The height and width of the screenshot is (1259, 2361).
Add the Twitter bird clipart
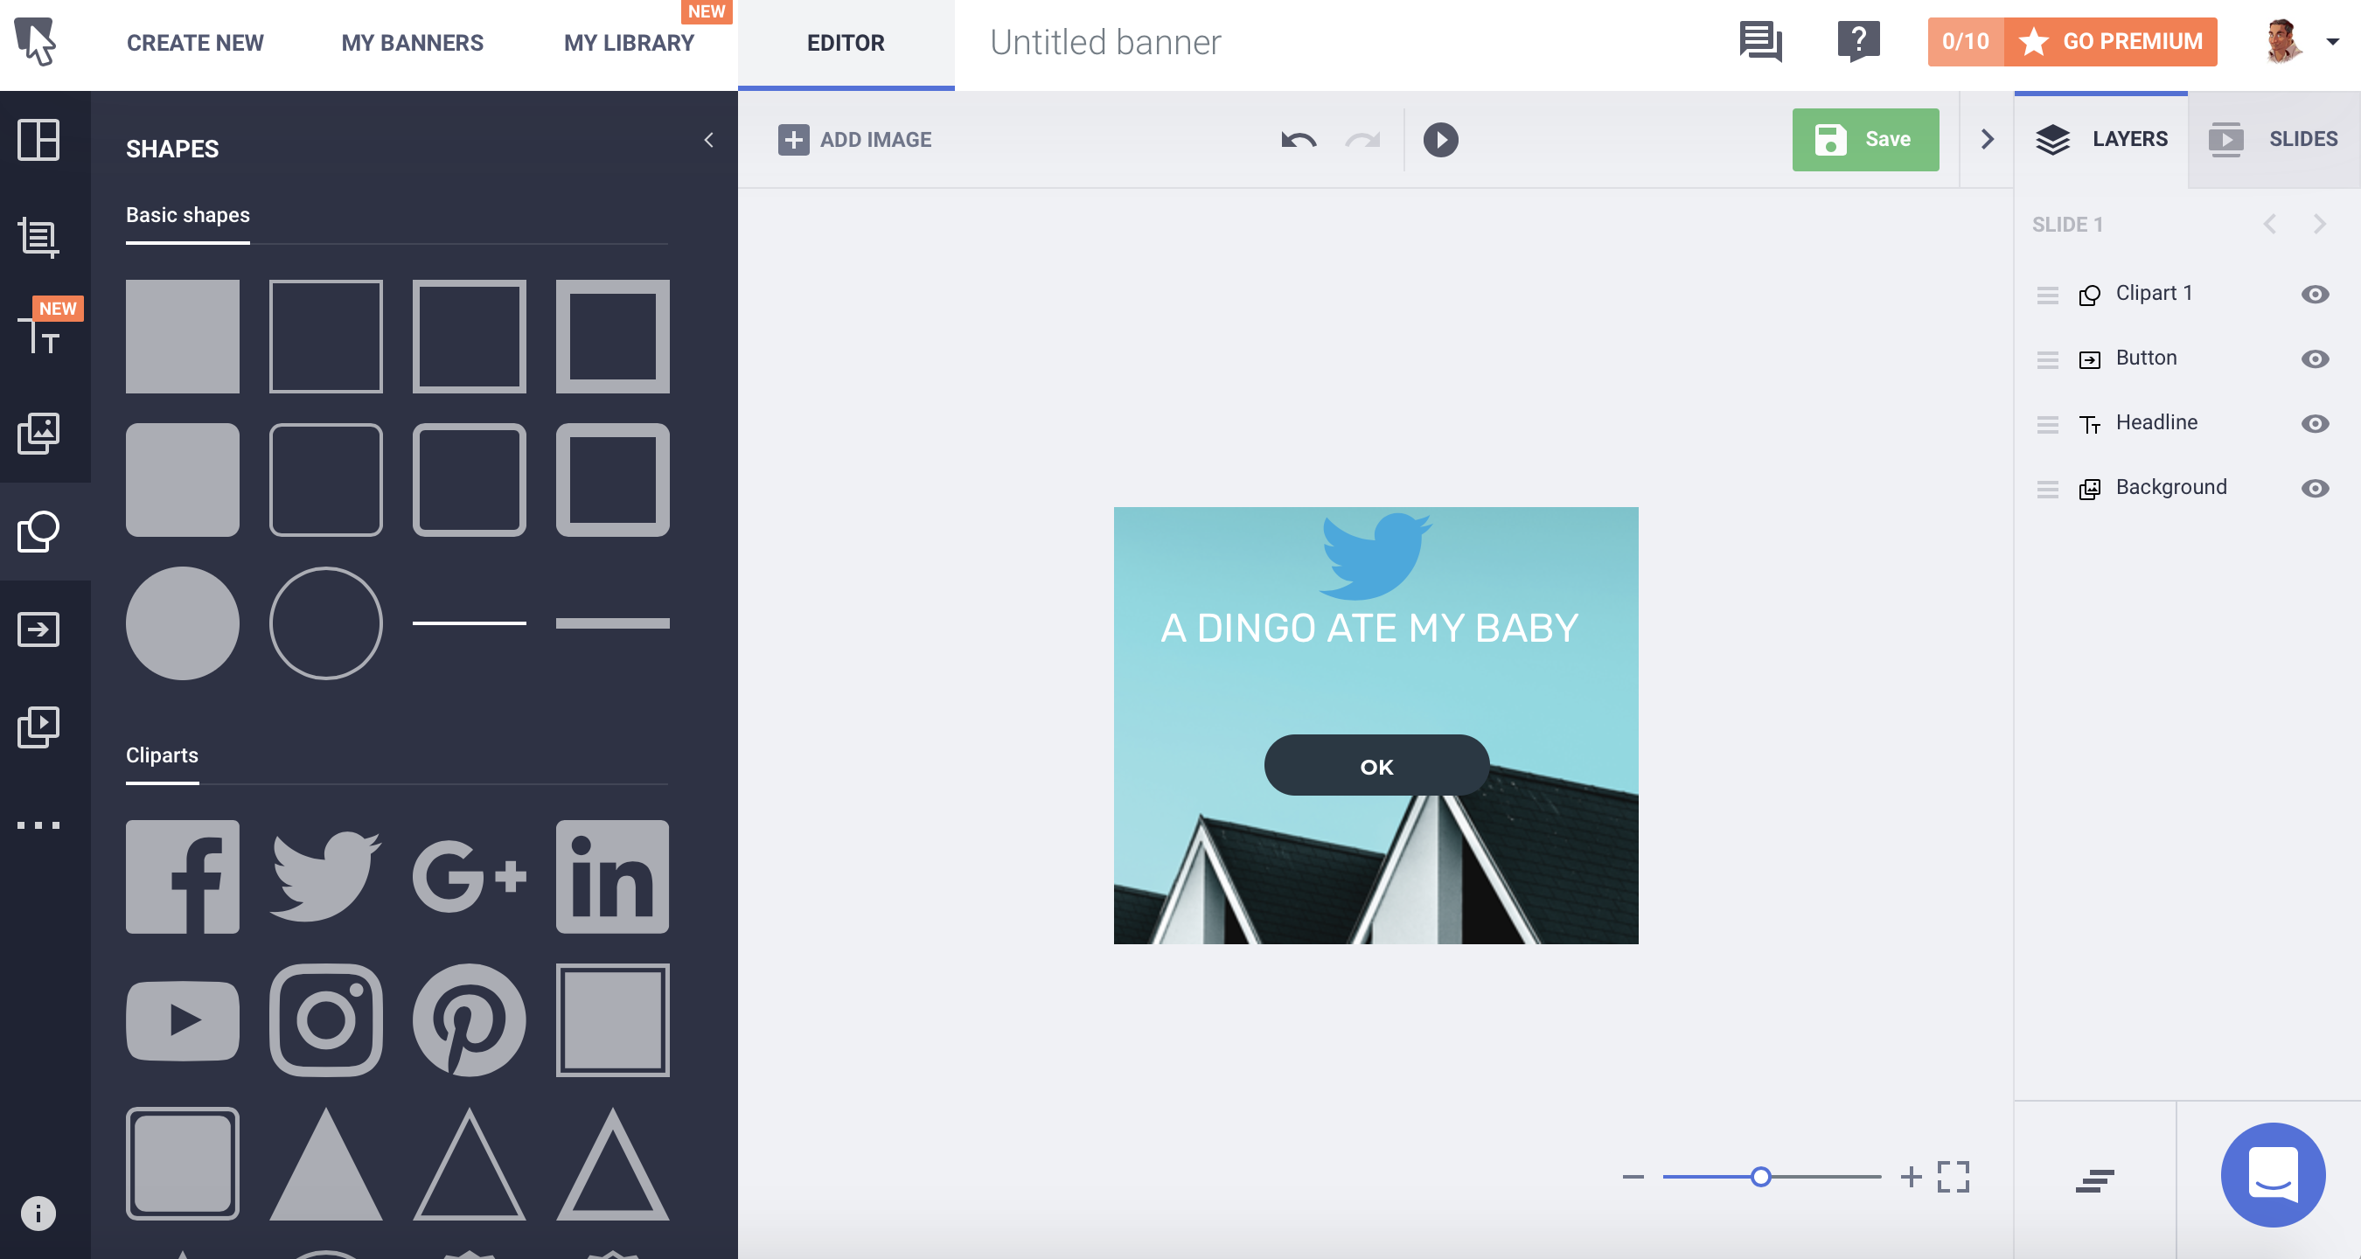pyautogui.click(x=325, y=876)
